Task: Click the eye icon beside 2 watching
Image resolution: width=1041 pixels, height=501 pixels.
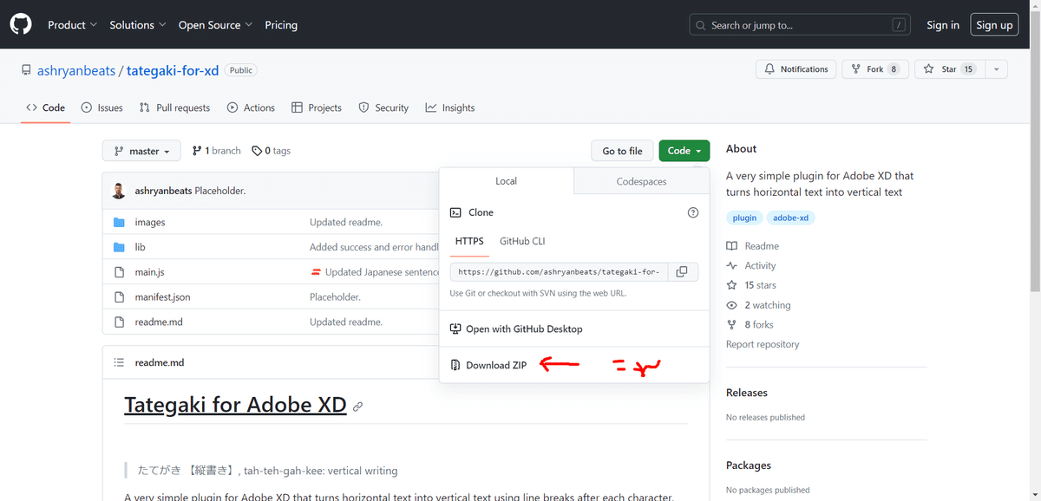Action: [732, 305]
